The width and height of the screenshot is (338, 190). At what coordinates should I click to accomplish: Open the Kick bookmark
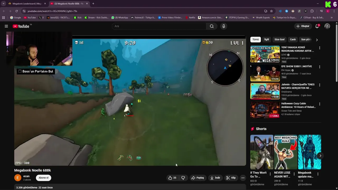[78, 17]
